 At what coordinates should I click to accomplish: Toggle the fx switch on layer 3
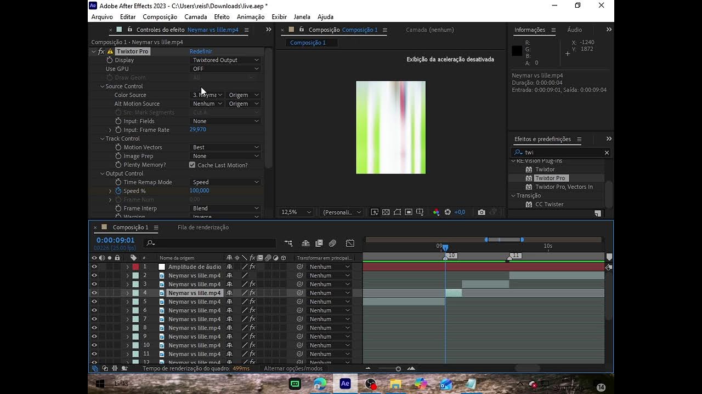(252, 285)
